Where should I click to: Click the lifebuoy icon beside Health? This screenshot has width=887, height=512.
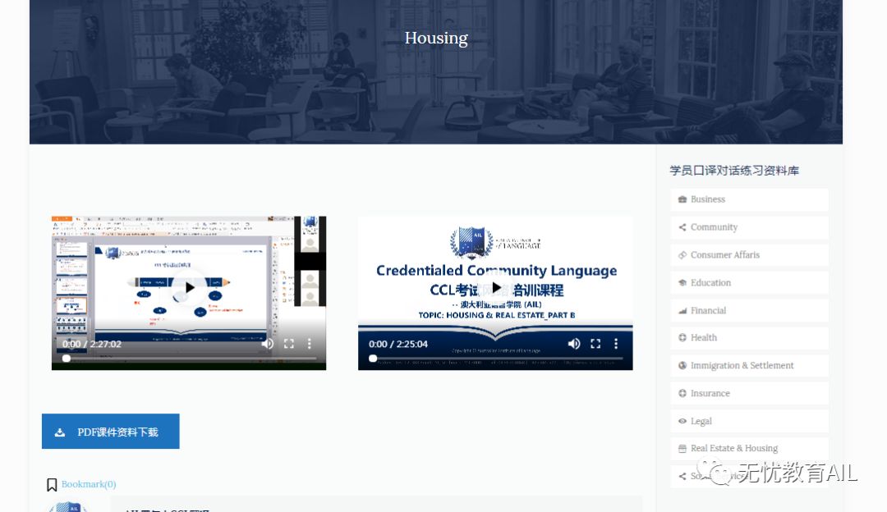tap(682, 338)
